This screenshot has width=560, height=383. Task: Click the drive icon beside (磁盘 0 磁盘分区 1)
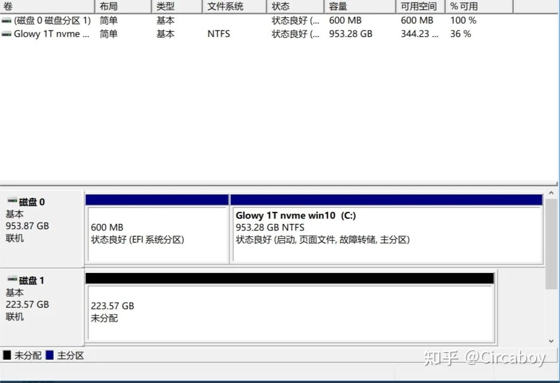[7, 21]
